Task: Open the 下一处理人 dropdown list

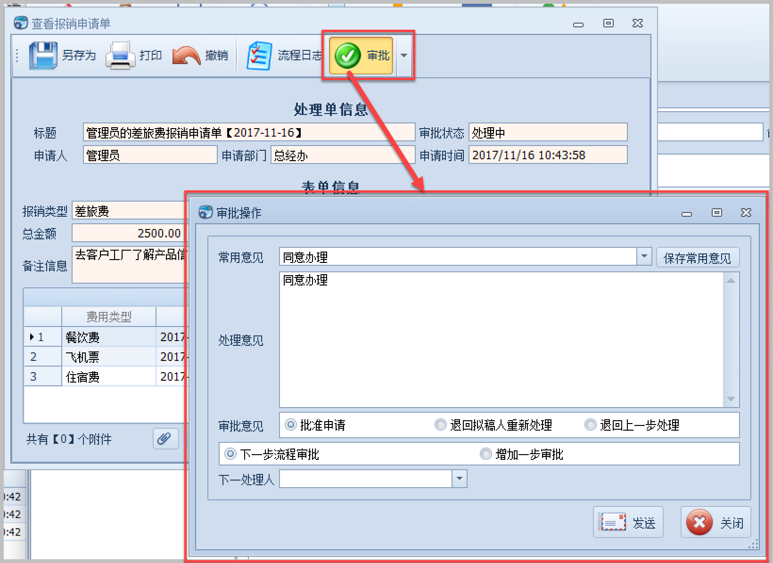Action: coord(460,479)
